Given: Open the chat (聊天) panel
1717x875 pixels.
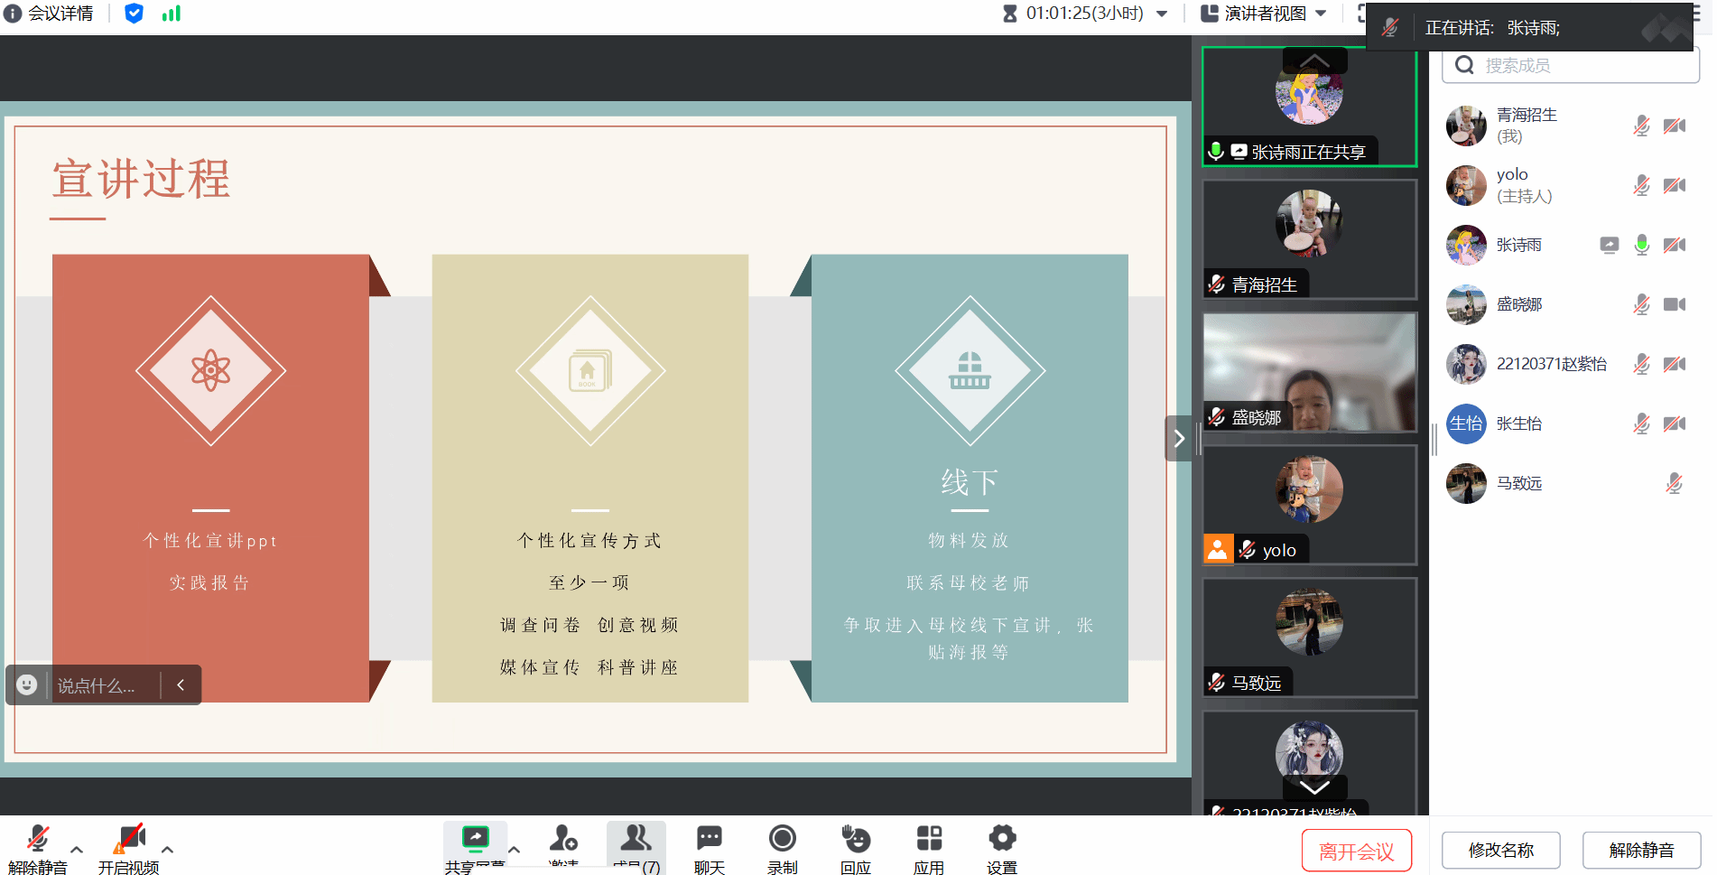Looking at the screenshot, I should (709, 847).
